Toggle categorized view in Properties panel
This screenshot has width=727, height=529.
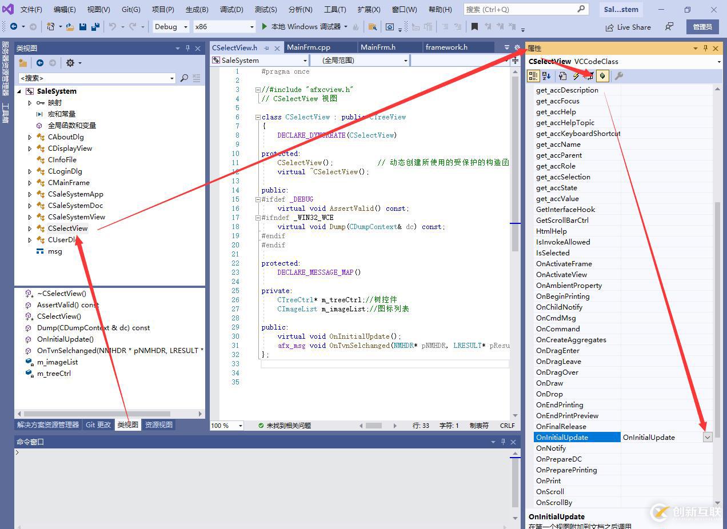[533, 76]
